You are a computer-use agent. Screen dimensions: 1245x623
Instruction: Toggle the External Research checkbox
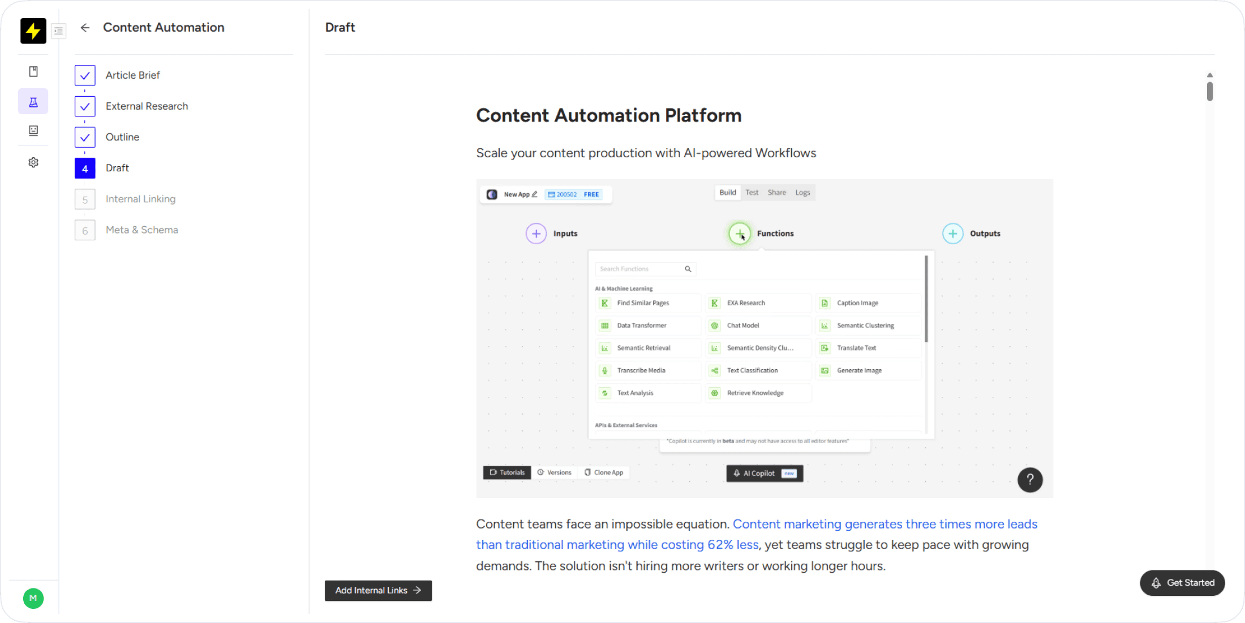(85, 106)
